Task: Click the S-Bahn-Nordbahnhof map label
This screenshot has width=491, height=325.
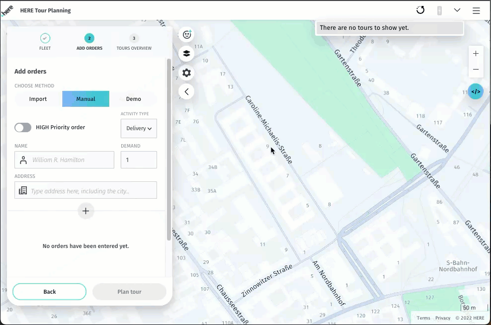Action: tap(458, 266)
